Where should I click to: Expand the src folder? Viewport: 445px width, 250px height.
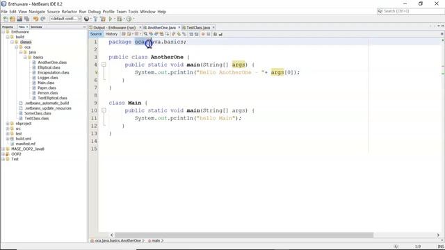(8, 128)
